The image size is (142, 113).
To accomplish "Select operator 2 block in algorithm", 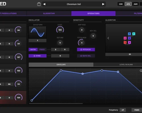I will coord(125,38).
